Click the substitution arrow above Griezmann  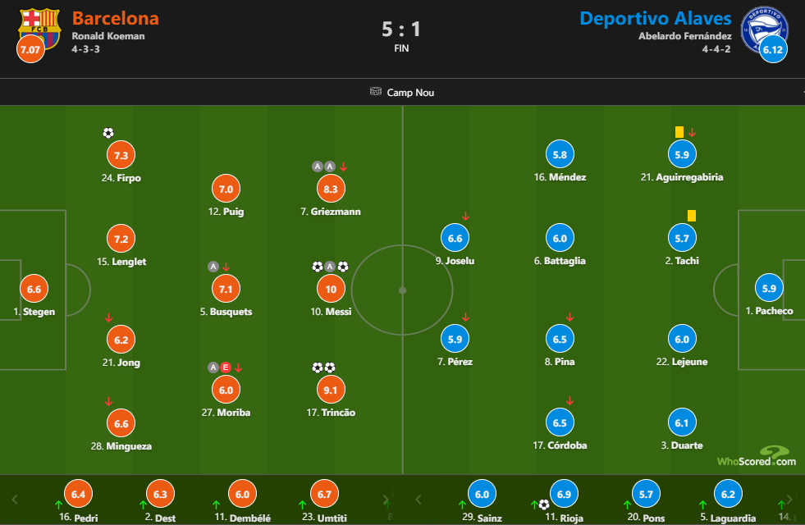coord(344,167)
